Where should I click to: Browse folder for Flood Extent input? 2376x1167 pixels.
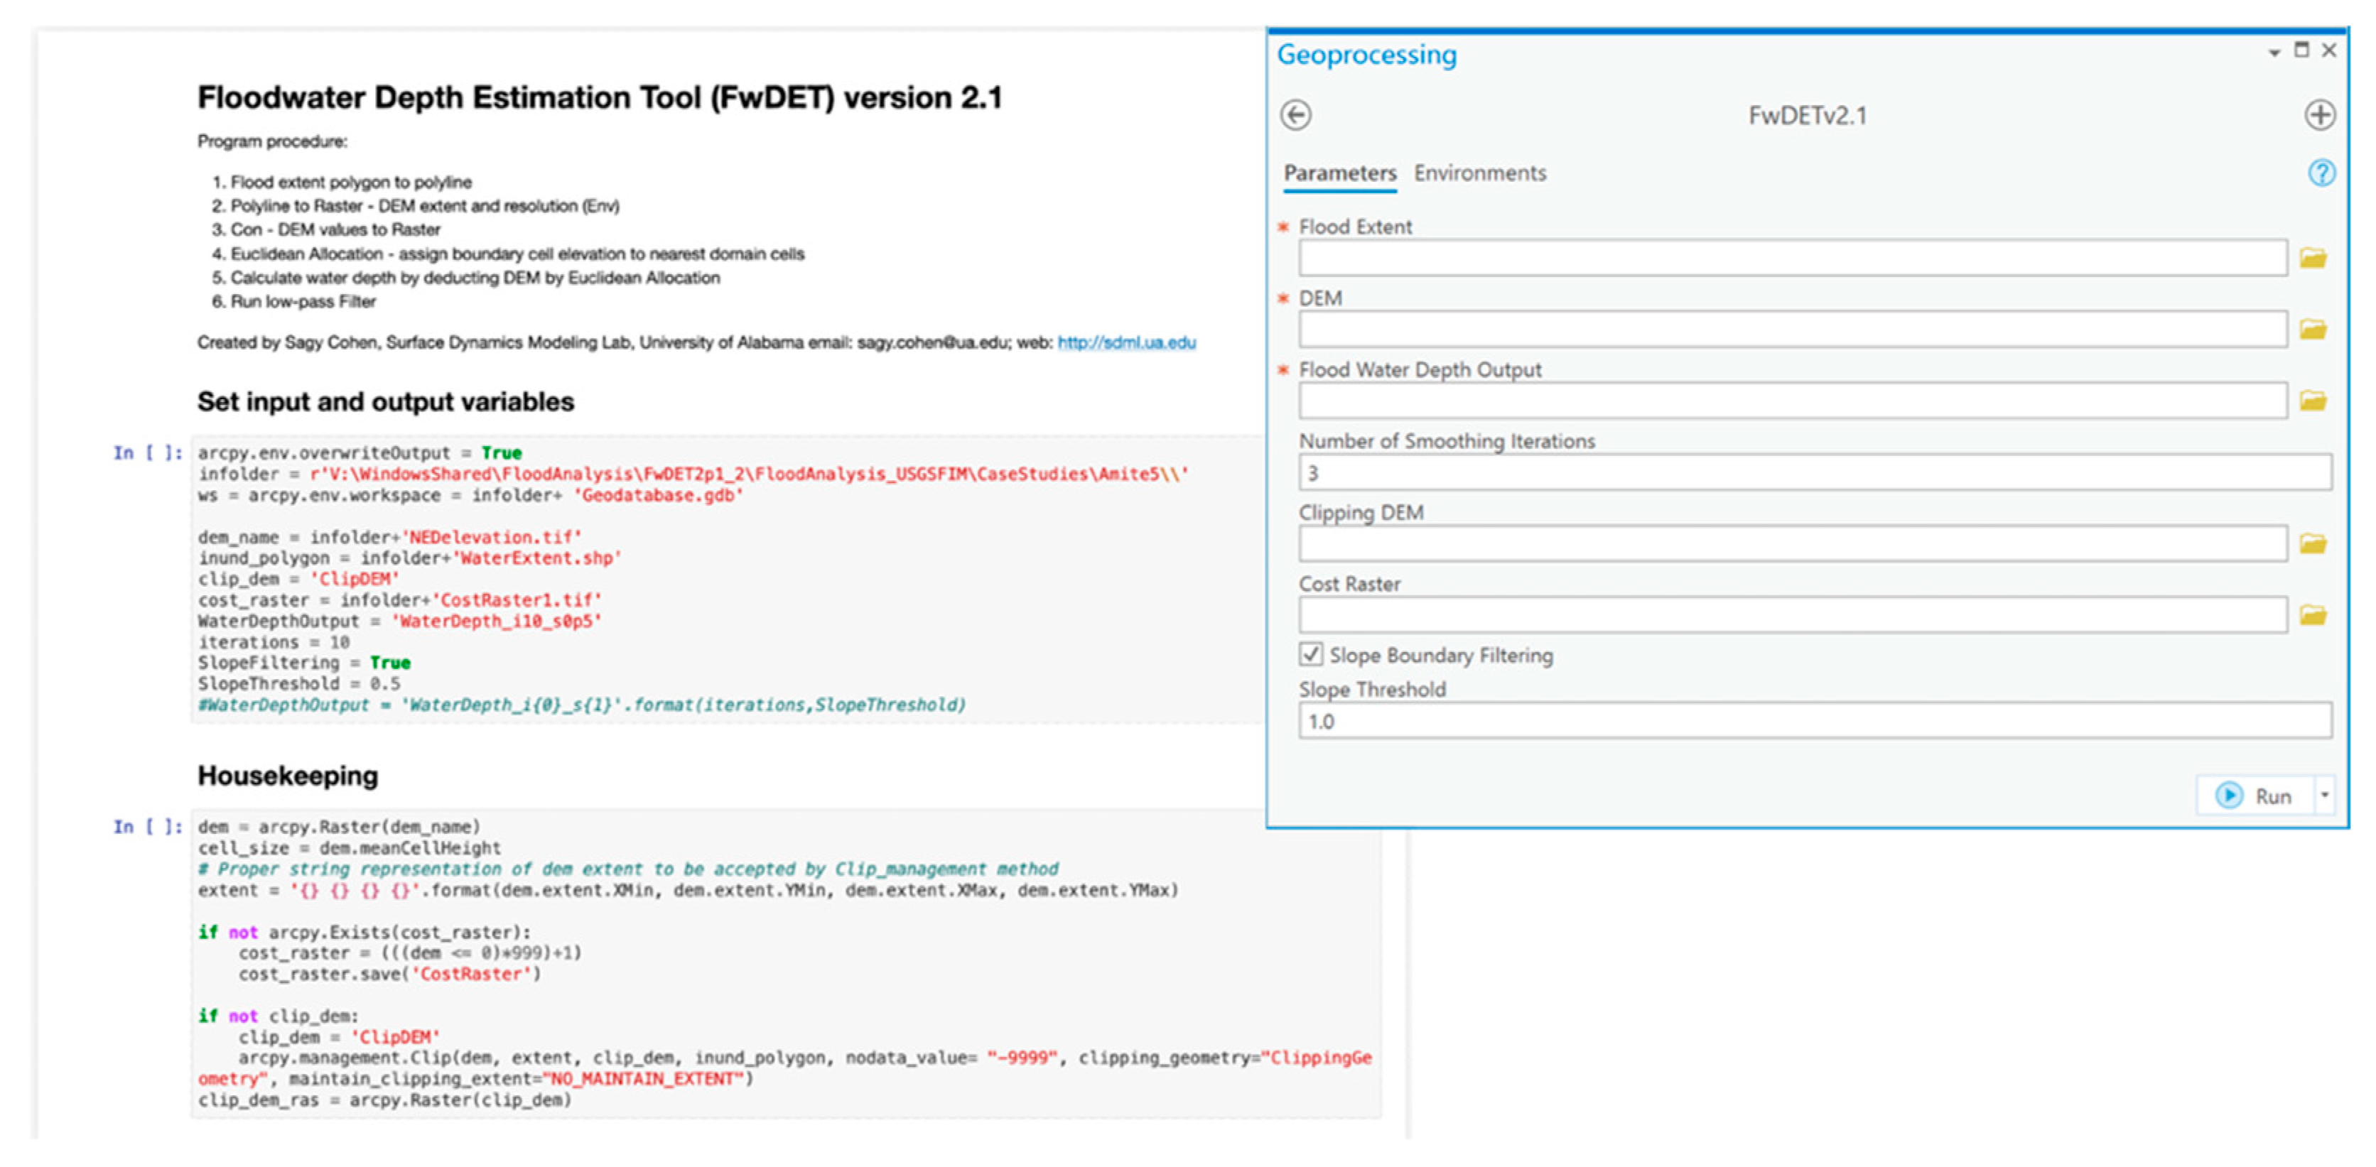pyautogui.click(x=2312, y=258)
